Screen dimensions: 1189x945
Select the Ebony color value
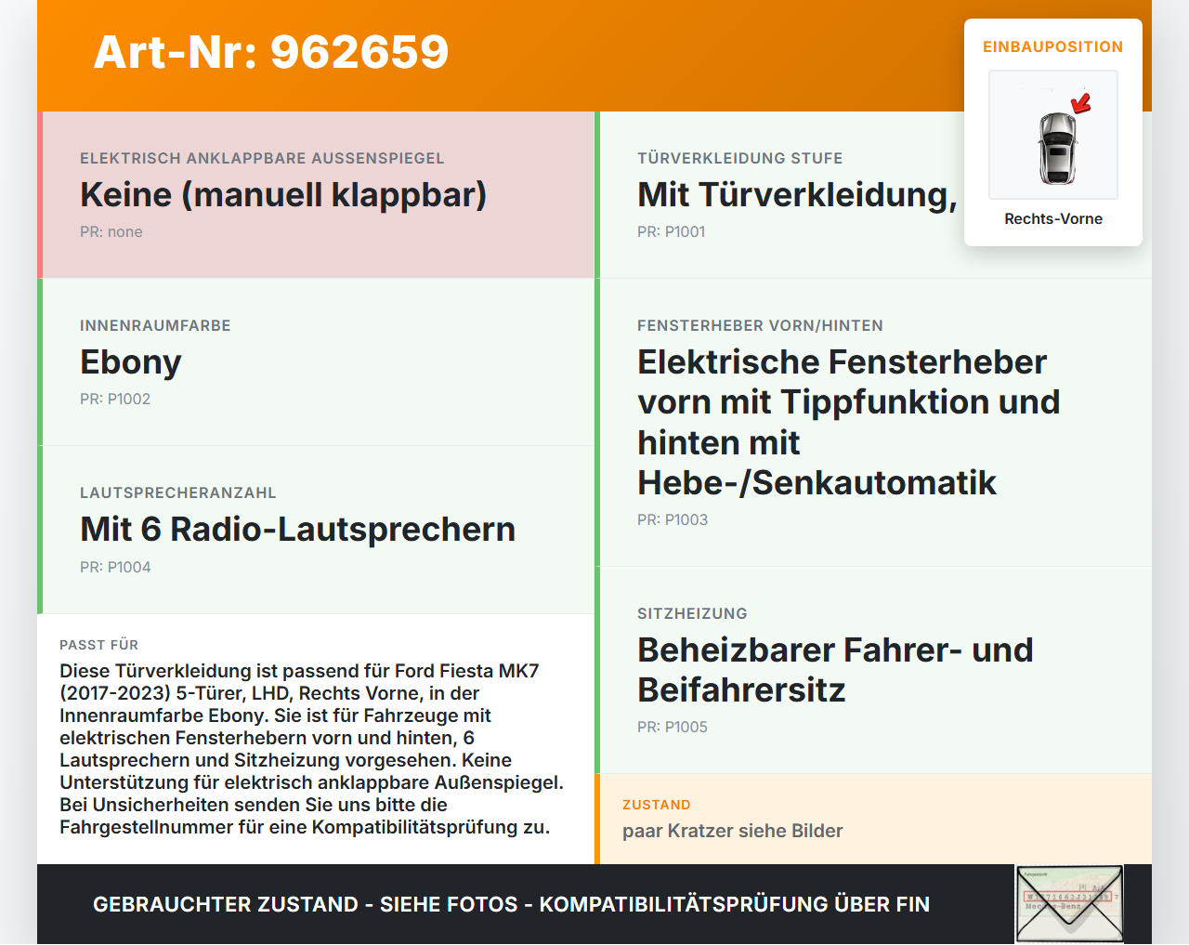[130, 362]
